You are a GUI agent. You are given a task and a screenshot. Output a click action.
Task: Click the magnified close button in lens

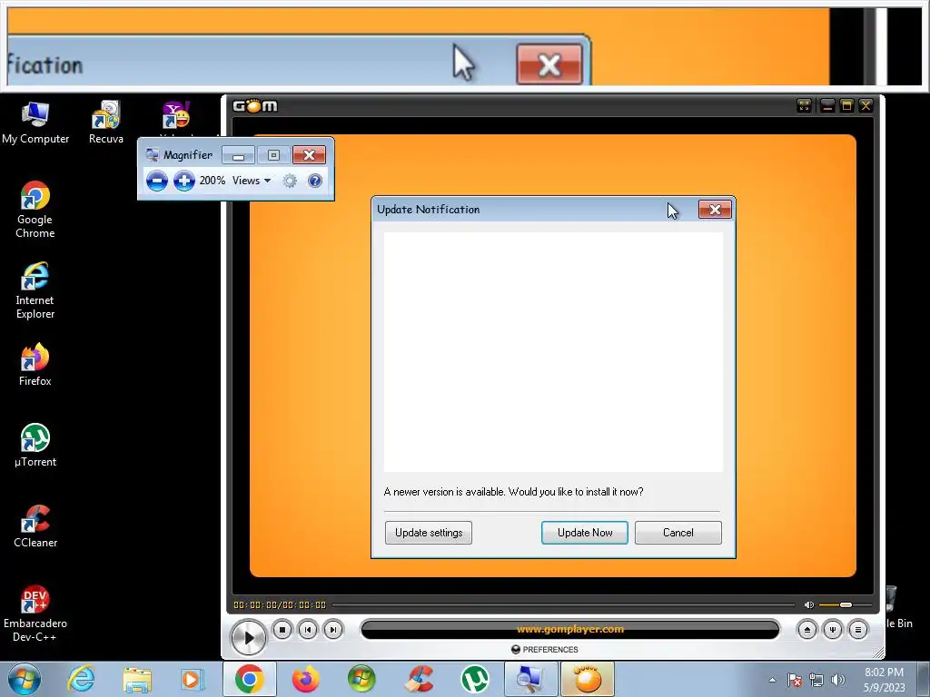click(x=549, y=64)
